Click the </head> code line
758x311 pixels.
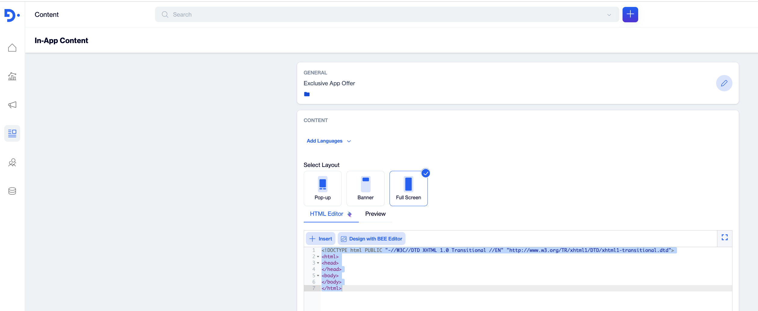(331, 269)
